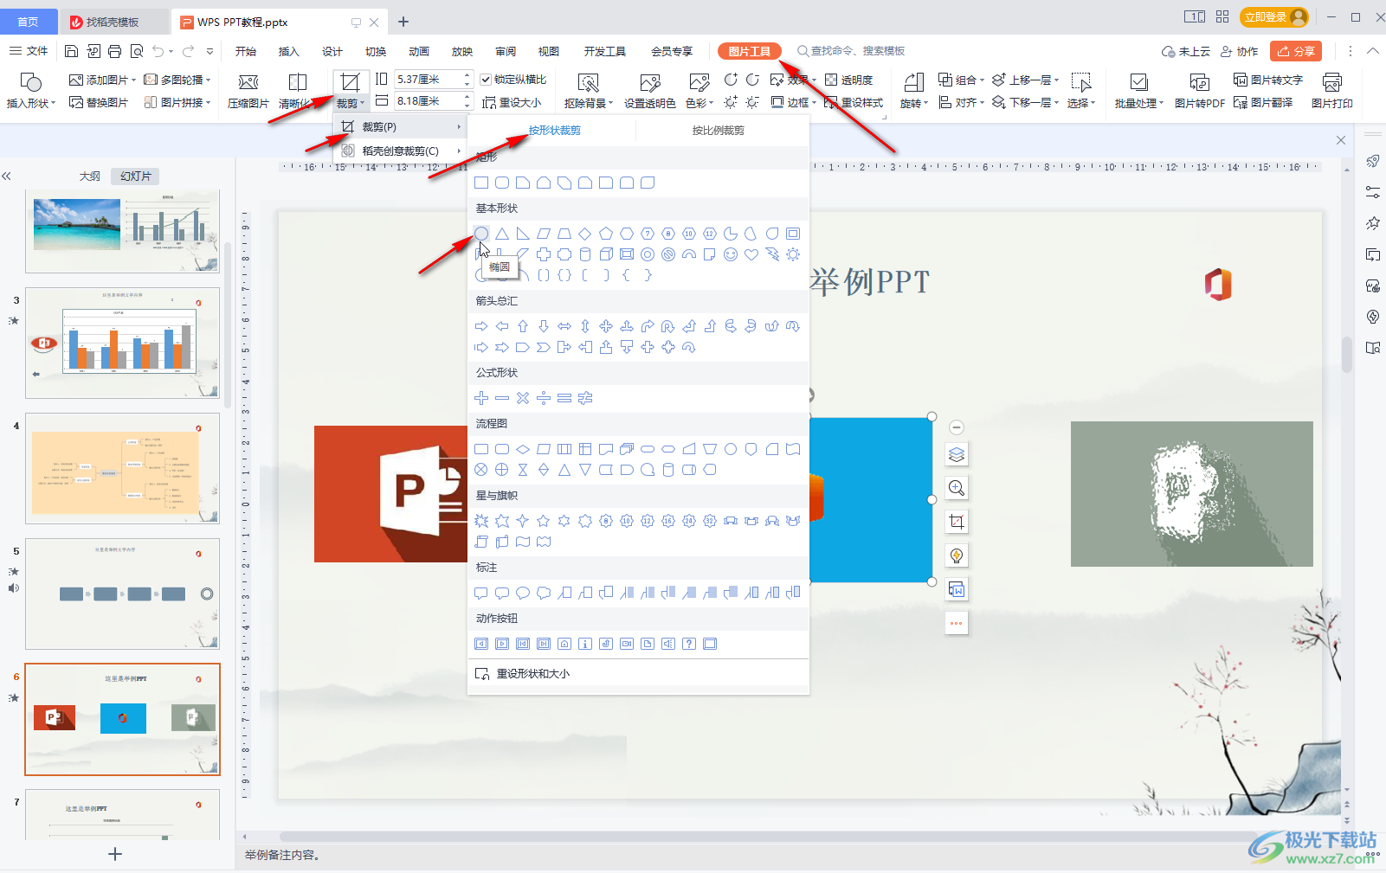Click the floating more options dots icon
The width and height of the screenshot is (1386, 873).
pyautogui.click(x=957, y=623)
